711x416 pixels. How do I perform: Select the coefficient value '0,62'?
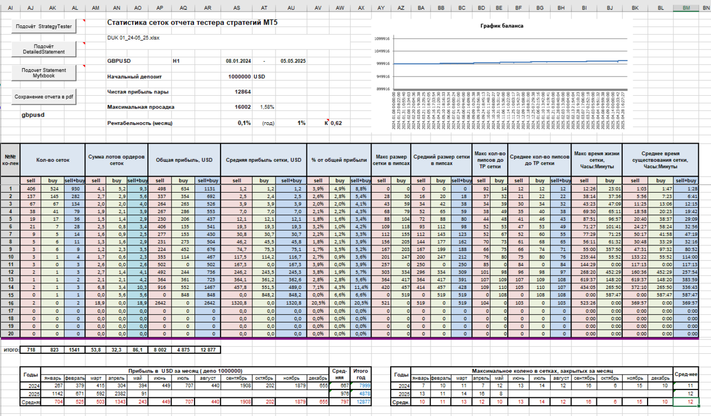coord(336,123)
